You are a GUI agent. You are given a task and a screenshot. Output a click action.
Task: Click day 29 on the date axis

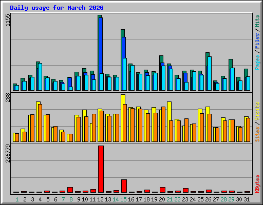pos(231,199)
